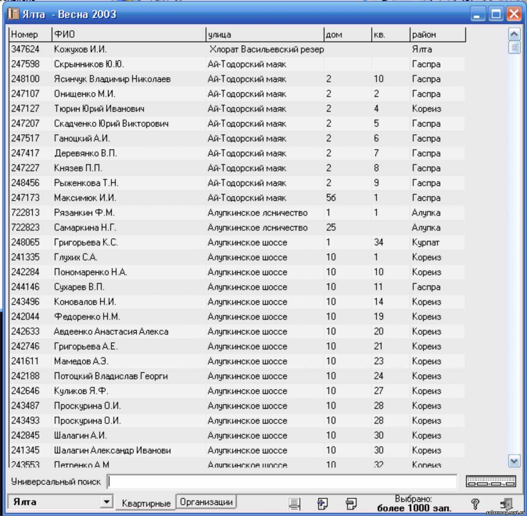Close the Ялта - Весна 2003 window
Screen dimensions: 527x516
click(514, 14)
